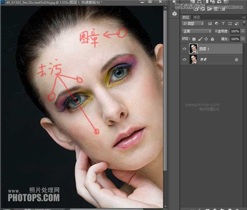The height and width of the screenshot is (210, 247).
Task: Select the 图层 1 layer thumbnail
Action: tap(193, 48)
